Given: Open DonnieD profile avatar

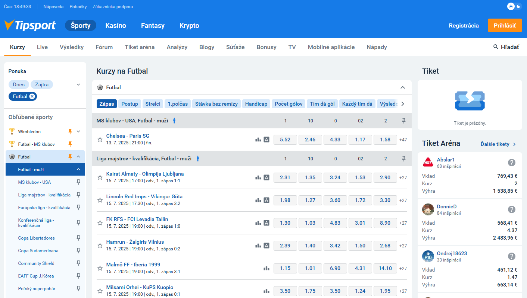Looking at the screenshot, I should tap(428, 209).
